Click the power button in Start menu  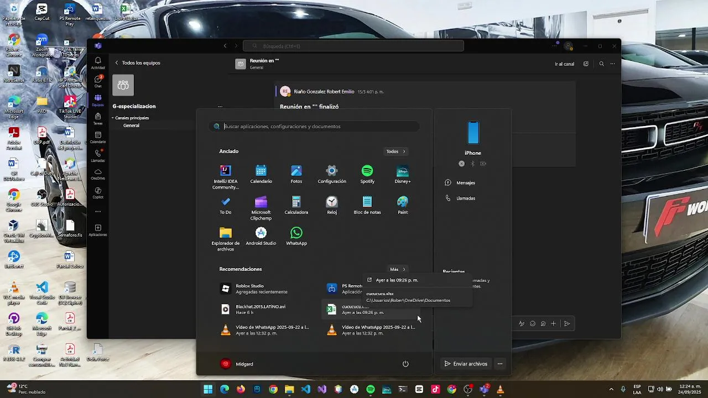click(405, 364)
